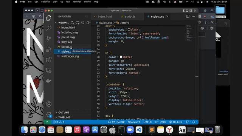Screen dimensions: 242x136
Task: Open the Accounts menu in activity bar
Action: [49, 104]
